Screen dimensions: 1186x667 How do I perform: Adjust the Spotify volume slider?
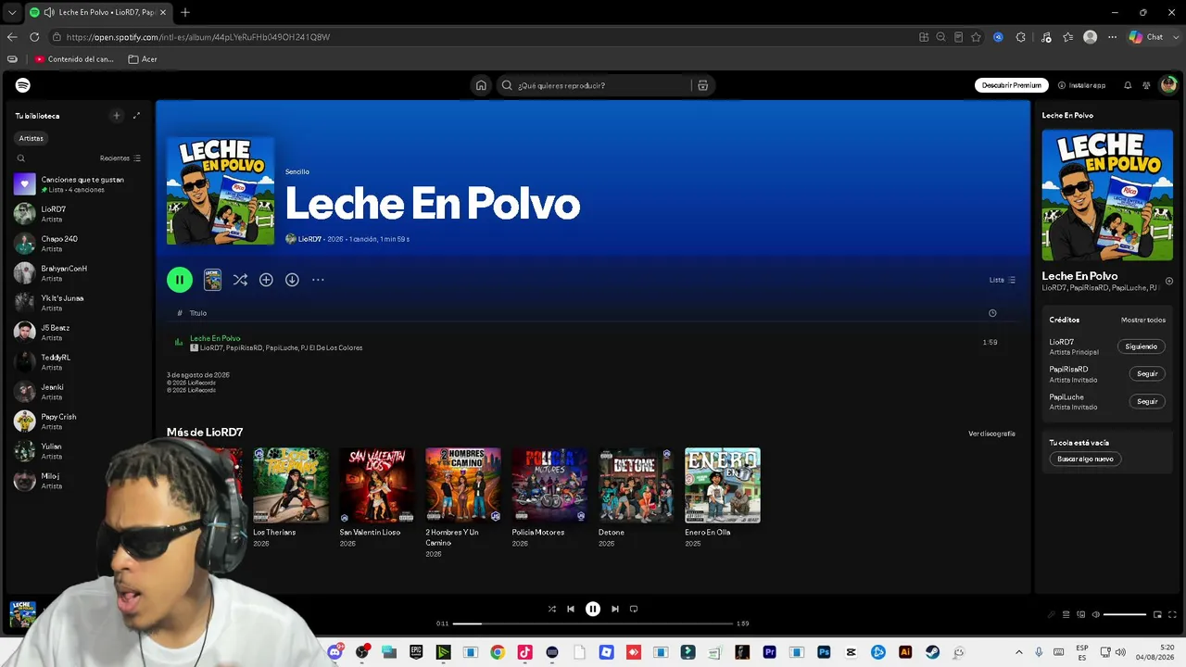coord(1125,614)
